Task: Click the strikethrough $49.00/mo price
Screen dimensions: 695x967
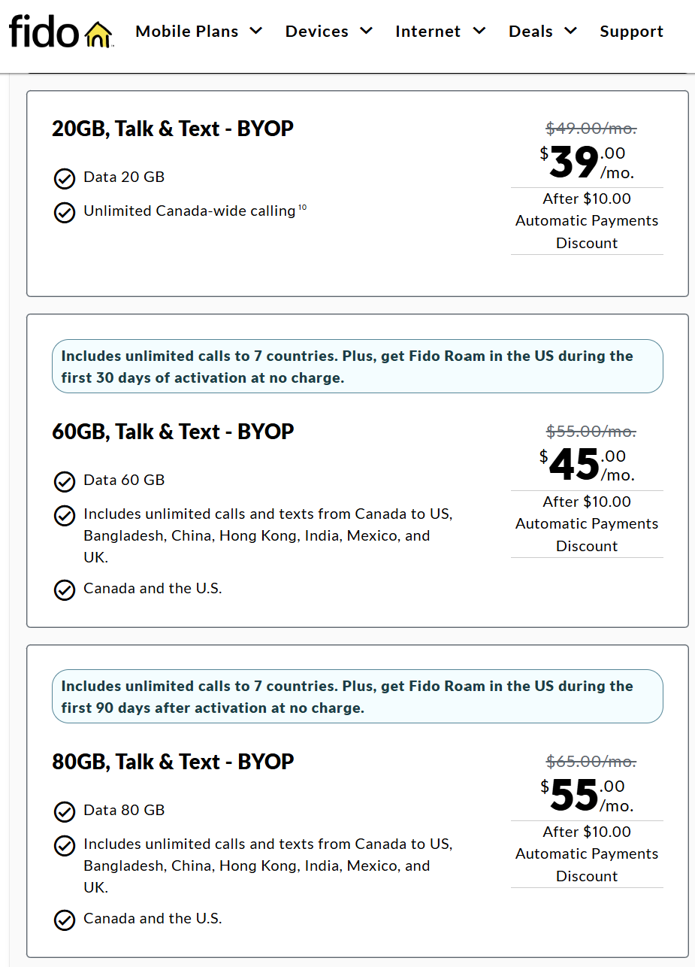Action: pyautogui.click(x=591, y=128)
